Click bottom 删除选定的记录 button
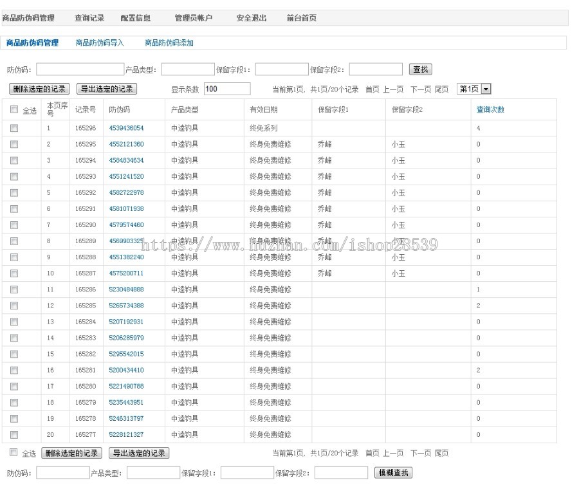This screenshot has width=579, height=487. [x=71, y=453]
